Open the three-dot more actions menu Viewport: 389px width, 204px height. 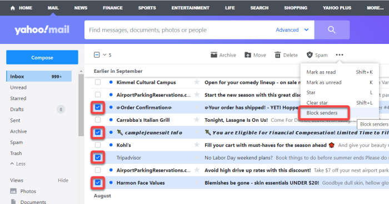click(x=340, y=55)
